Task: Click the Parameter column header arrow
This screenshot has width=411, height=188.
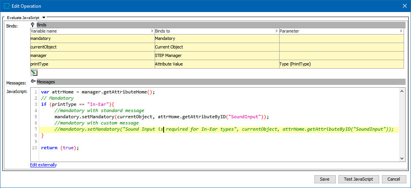Action: (x=401, y=31)
